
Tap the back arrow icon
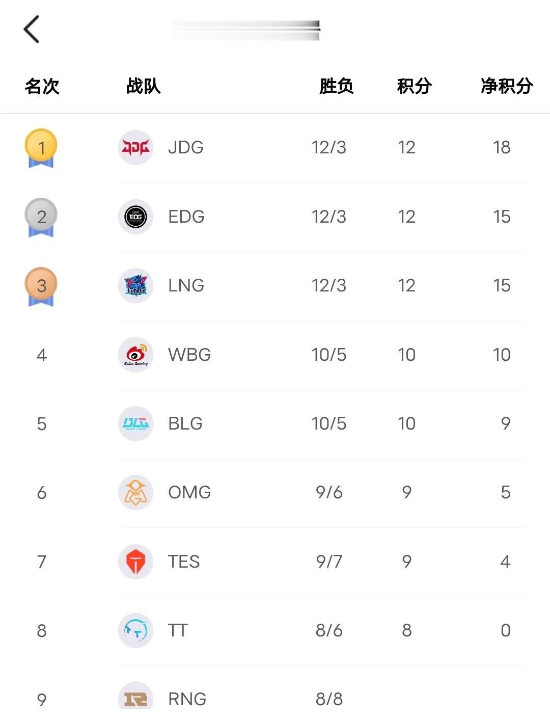[32, 29]
